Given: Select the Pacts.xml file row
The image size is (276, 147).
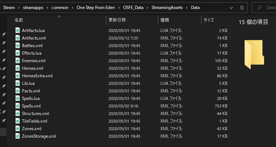Looking at the screenshot, I should coord(121,91).
